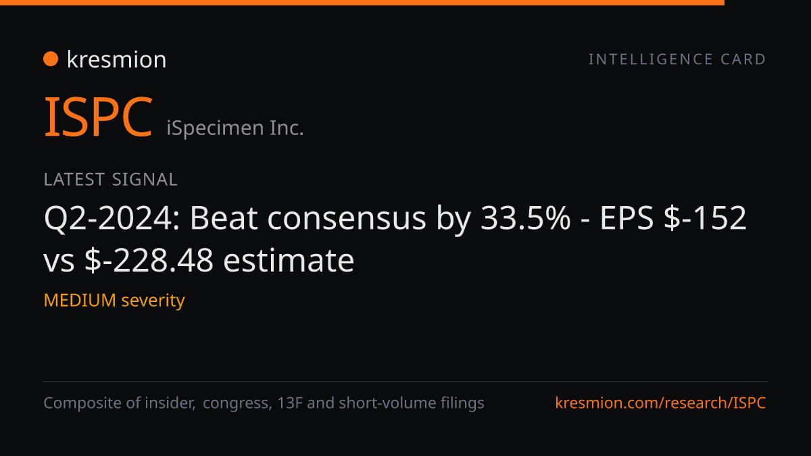The height and width of the screenshot is (456, 811).
Task: Click the short-volume filings text
Action: tap(411, 403)
